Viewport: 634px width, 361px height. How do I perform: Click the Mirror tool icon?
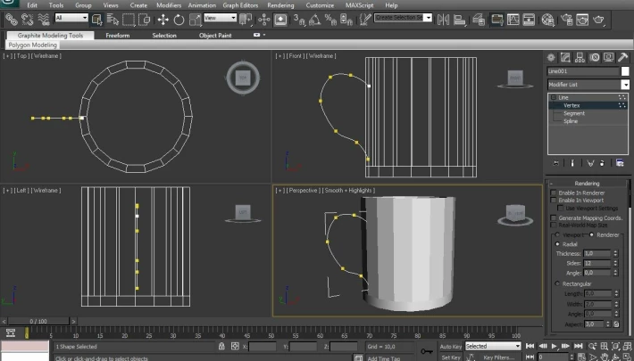point(443,19)
